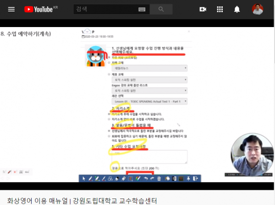Image resolution: width=275 pixels, height=205 pixels.
Task: Select the 자유 회화 radio option
Action: point(109,57)
